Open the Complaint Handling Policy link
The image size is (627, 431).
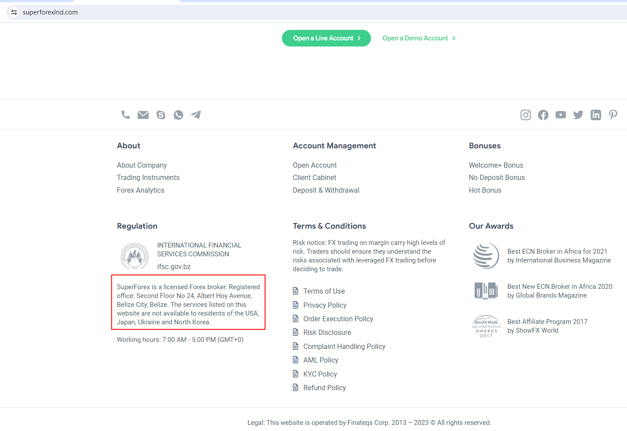coord(344,346)
